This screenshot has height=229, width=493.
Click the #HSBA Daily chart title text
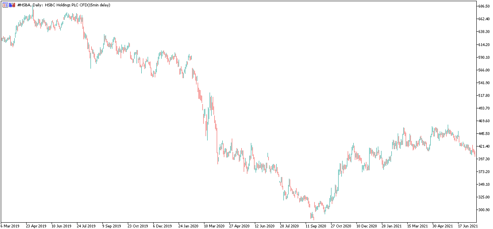click(64, 5)
